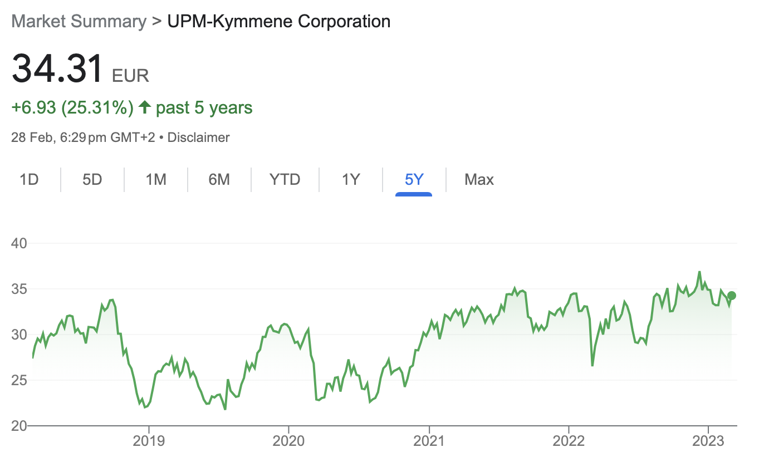
Task: Click the 40 value on the y-axis
Action: point(19,243)
